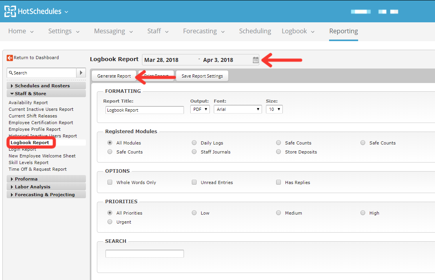This screenshot has width=435, height=280.
Task: Select Logbook Report in sidebar
Action: point(30,143)
